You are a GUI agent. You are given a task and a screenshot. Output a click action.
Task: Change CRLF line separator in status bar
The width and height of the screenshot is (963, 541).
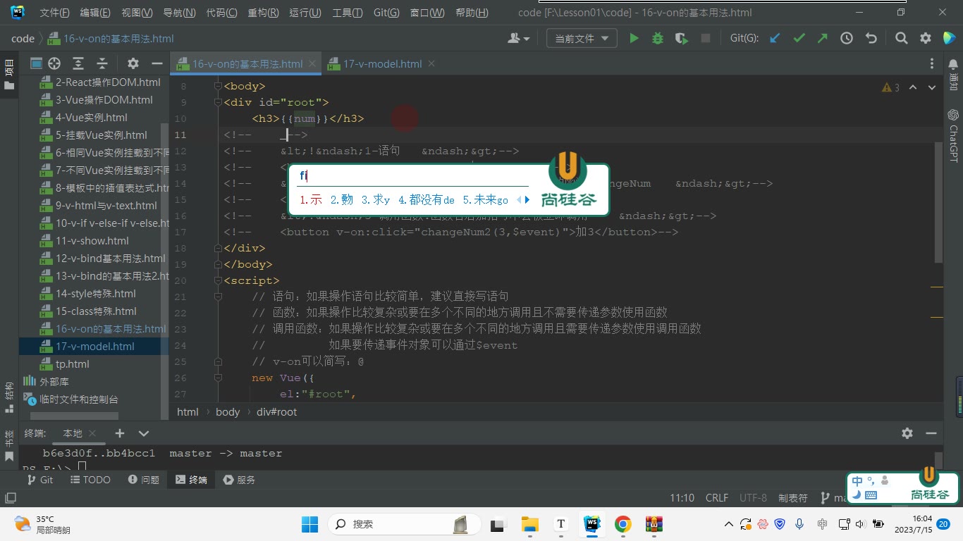pos(717,498)
